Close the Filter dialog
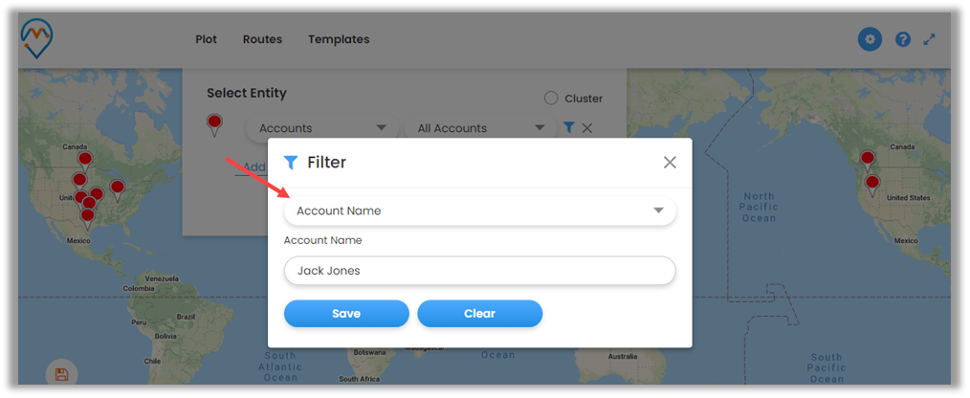 [x=670, y=162]
